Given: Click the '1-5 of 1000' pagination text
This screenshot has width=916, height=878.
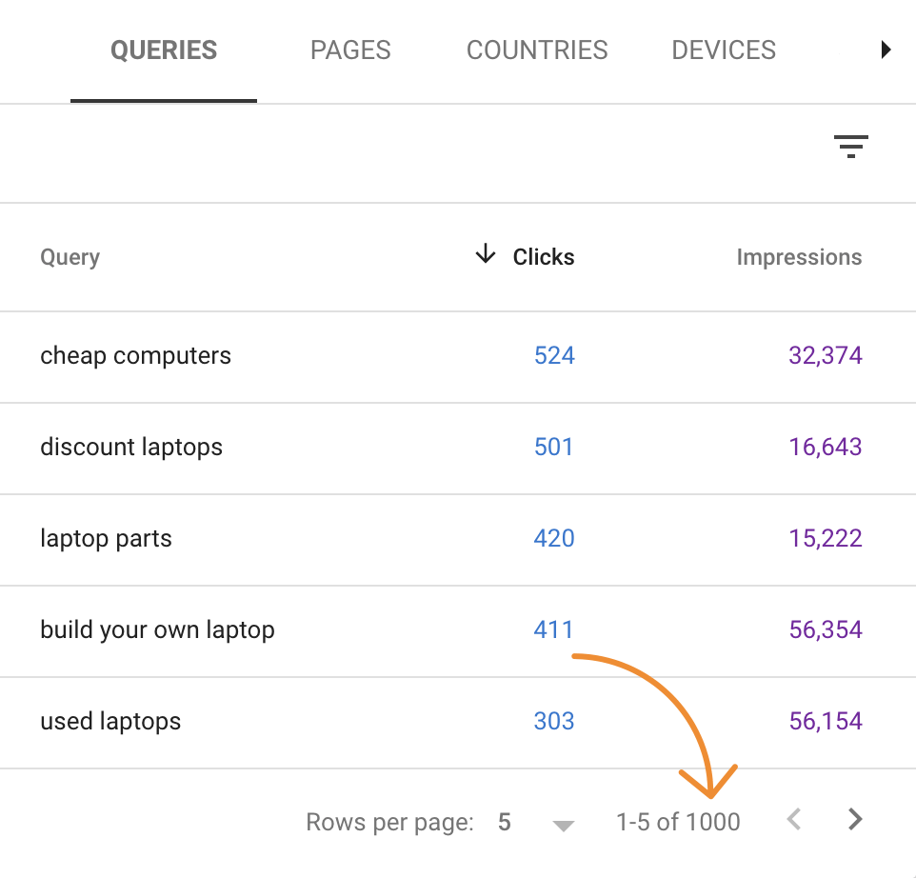Looking at the screenshot, I should click(678, 822).
